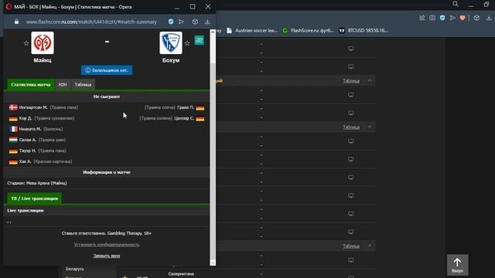Select Беларусь in the background country list
The image size is (495, 278).
75,269
